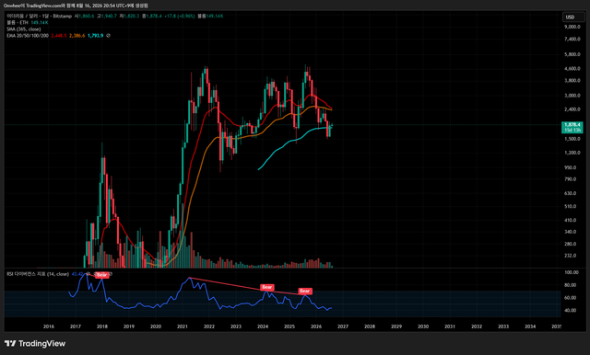Click the Bear label near 2018 on RSI

point(101,275)
